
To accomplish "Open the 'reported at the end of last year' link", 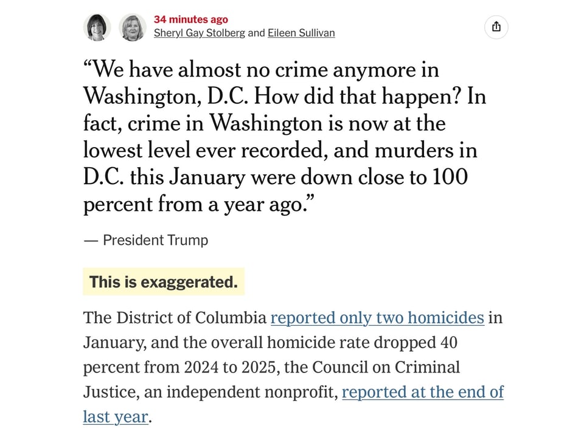I will click(423, 392).
